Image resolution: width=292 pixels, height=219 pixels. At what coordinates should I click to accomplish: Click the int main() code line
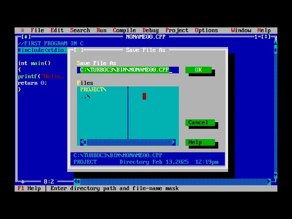pyautogui.click(x=34, y=63)
